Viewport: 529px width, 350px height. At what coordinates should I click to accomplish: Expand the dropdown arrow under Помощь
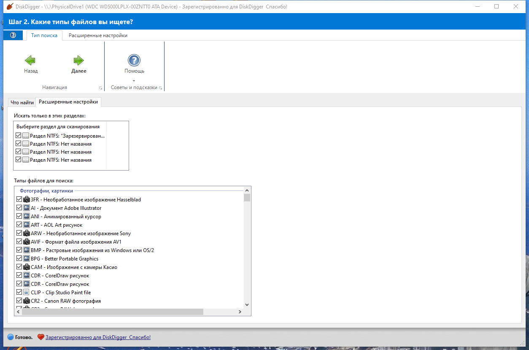(134, 80)
